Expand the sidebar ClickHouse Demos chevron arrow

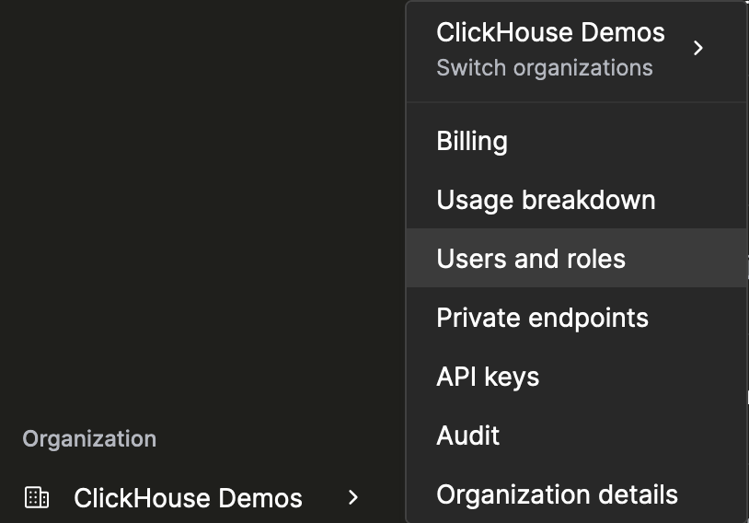353,498
